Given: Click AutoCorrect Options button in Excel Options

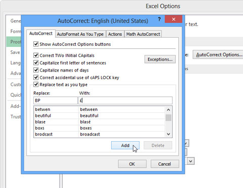Looking at the screenshot, I should tap(218, 55).
